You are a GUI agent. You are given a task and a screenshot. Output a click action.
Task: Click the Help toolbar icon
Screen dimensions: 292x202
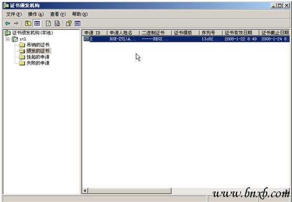click(x=69, y=24)
